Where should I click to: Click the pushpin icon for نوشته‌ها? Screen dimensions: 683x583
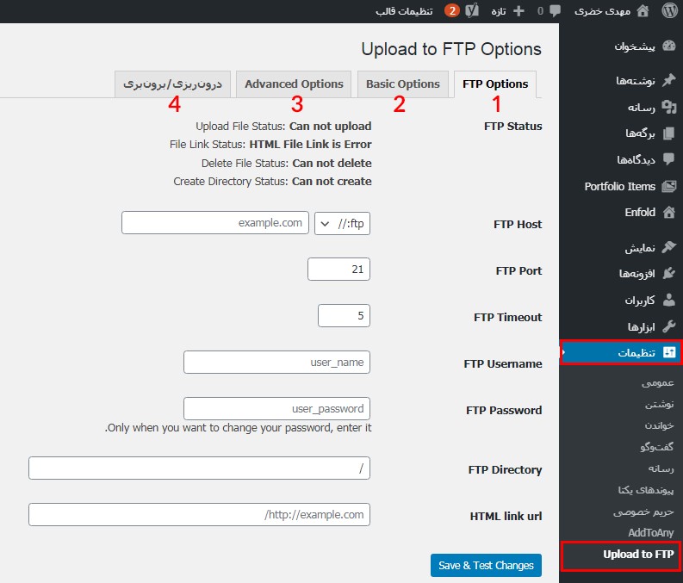[x=668, y=80]
